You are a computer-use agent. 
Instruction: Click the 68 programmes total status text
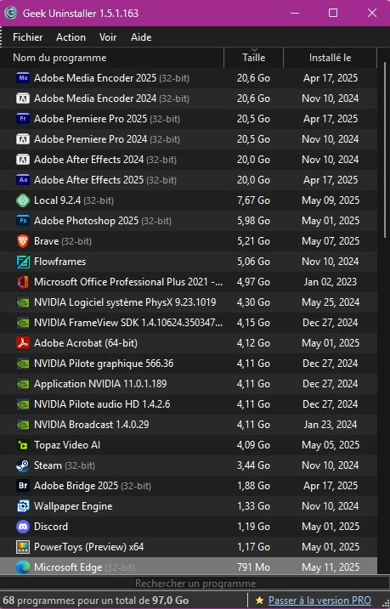pyautogui.click(x=95, y=601)
